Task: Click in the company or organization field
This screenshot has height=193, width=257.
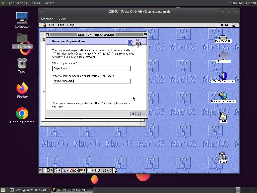Action: 92,81
